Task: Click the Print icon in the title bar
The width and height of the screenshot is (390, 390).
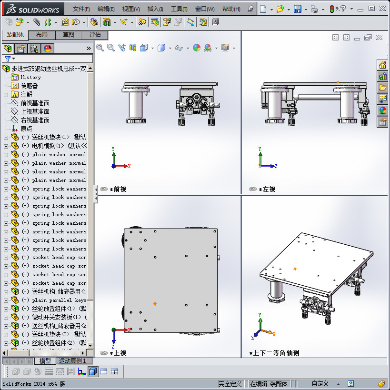Action: (x=315, y=10)
